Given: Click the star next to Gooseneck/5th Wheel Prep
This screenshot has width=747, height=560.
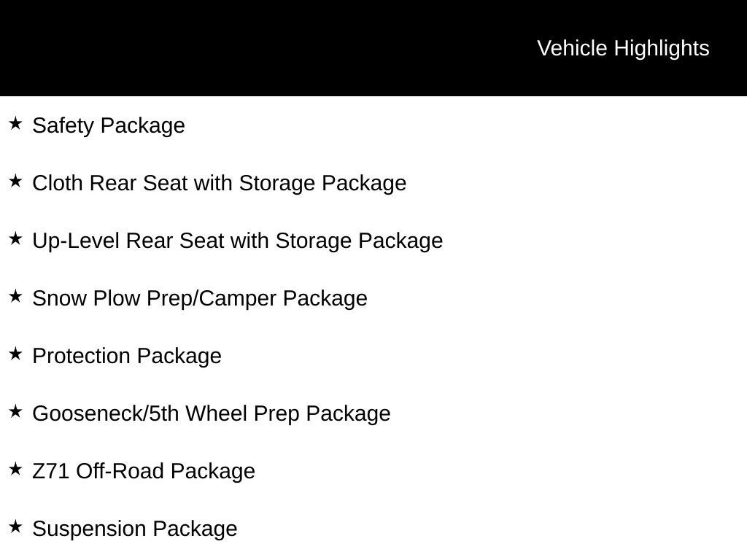Looking at the screenshot, I should coord(16,411).
